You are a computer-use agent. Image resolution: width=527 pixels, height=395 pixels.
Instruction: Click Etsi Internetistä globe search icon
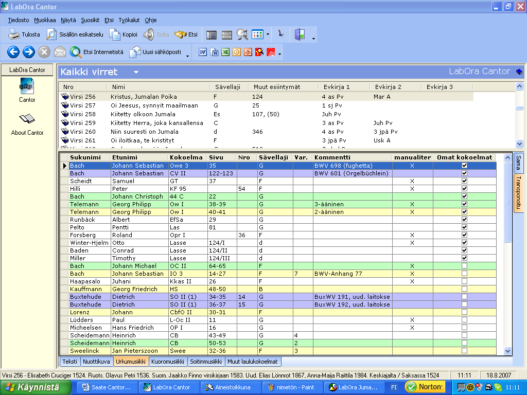click(75, 52)
